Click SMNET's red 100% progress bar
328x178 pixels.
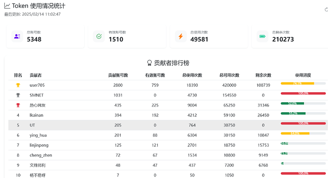click(x=303, y=93)
